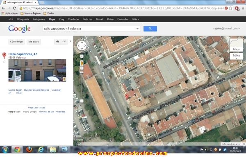Screen dimensions: 246x160
Task: Select the Street View pegman icon
Action: click(82, 63)
